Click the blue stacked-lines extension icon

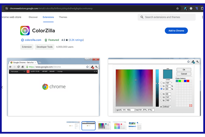(197, 8)
